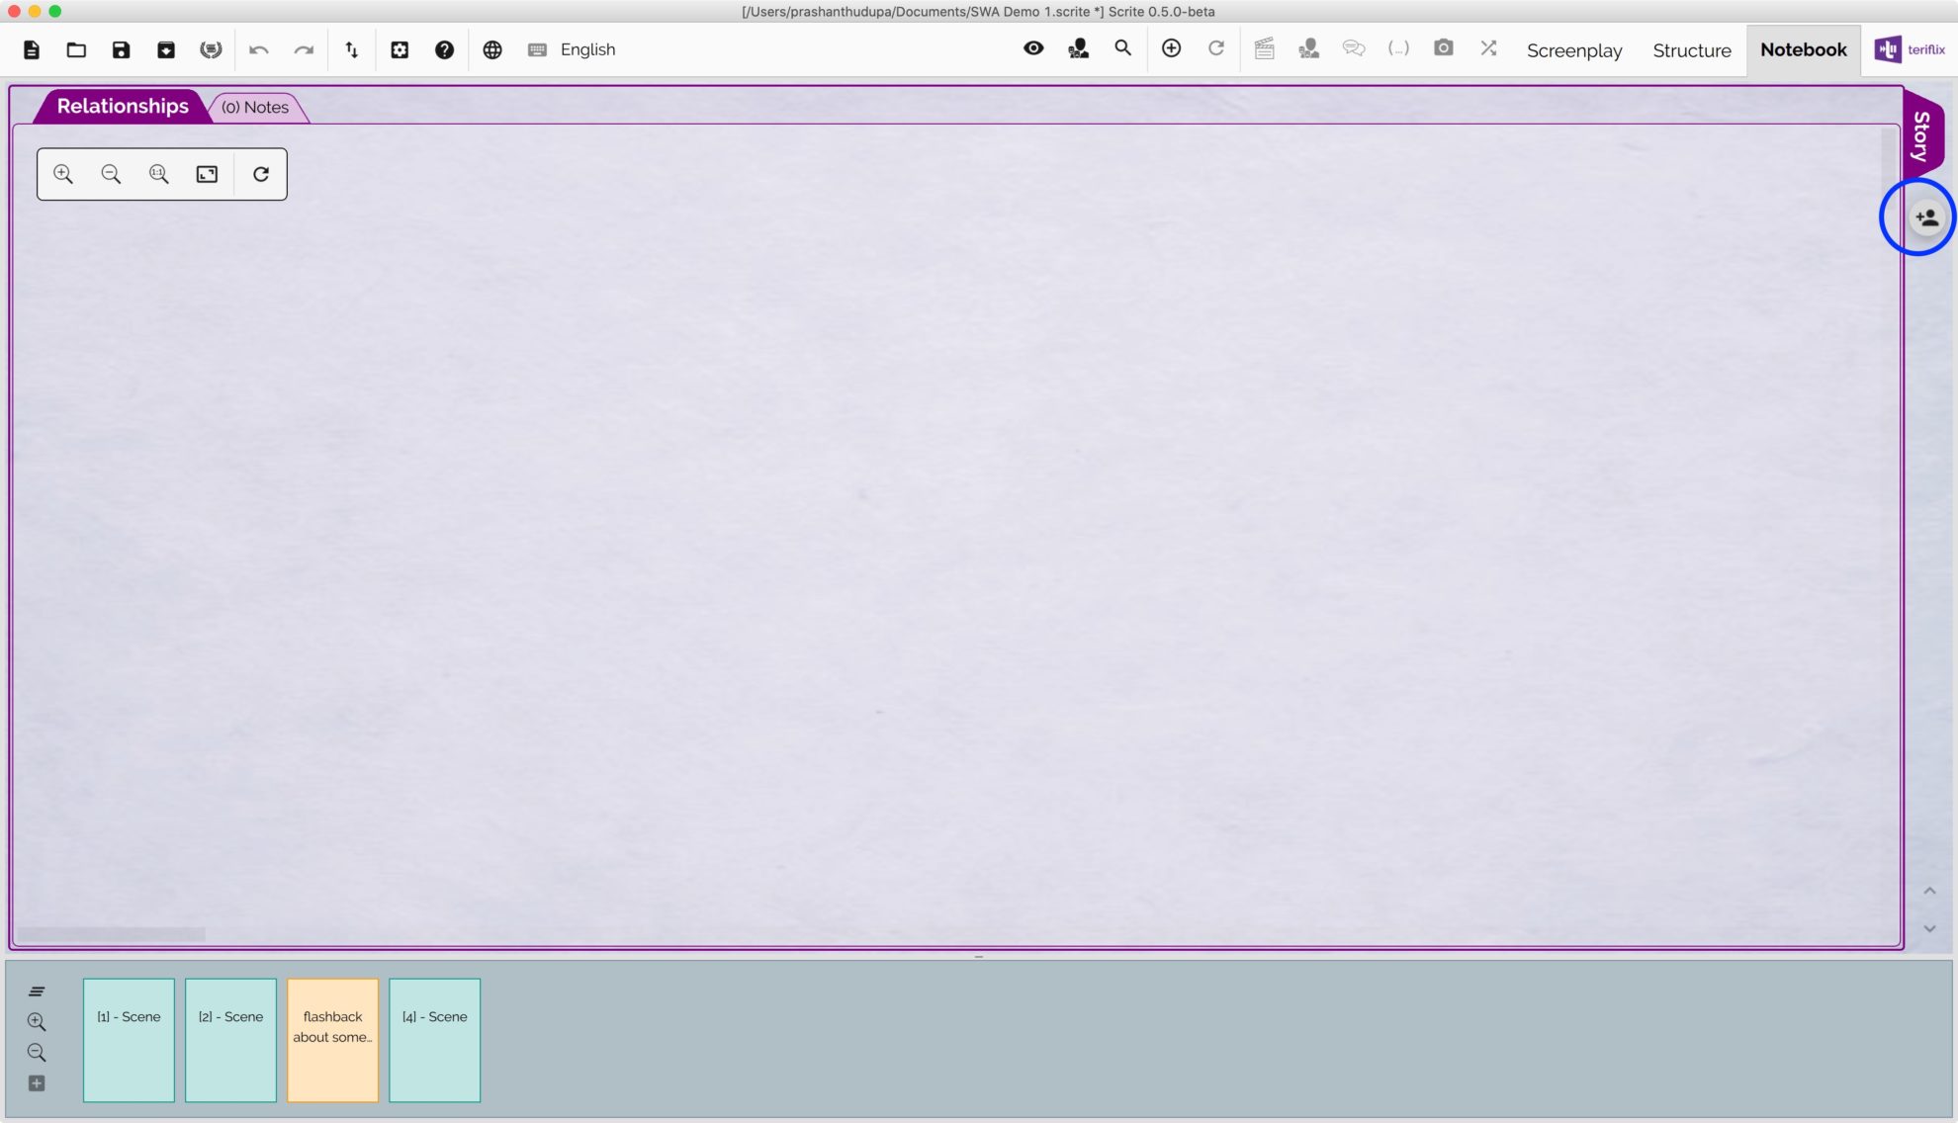
Task: Click the Undo arrow icon
Action: tap(259, 49)
